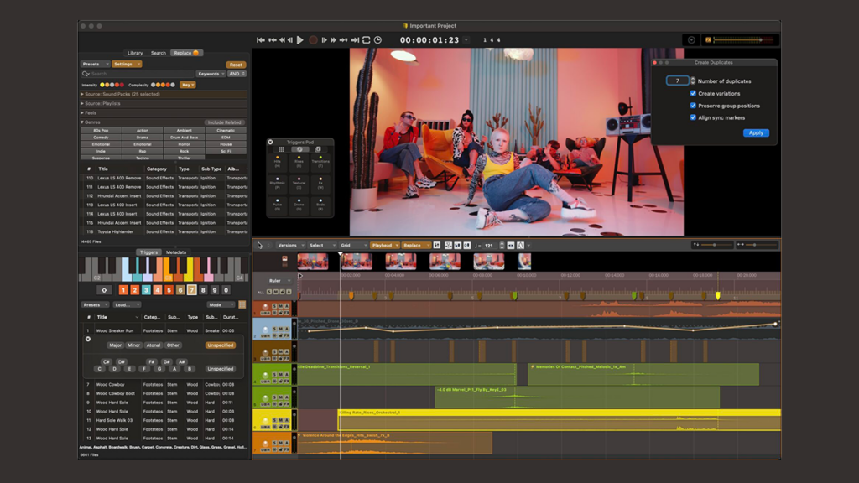Open the Versions menu in timeline toolbar

290,246
